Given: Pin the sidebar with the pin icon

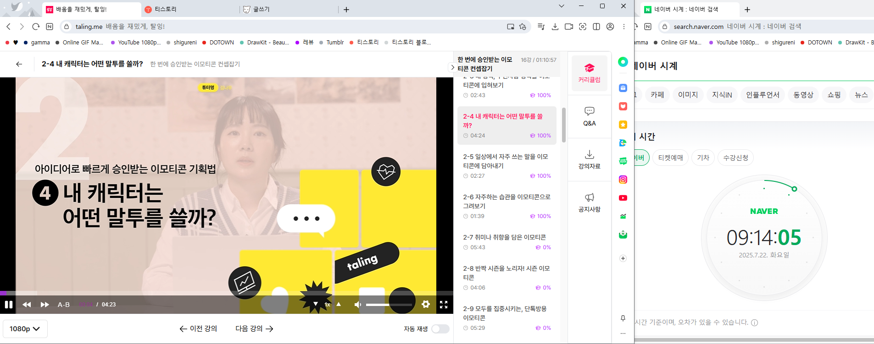Looking at the screenshot, I should click(623, 318).
